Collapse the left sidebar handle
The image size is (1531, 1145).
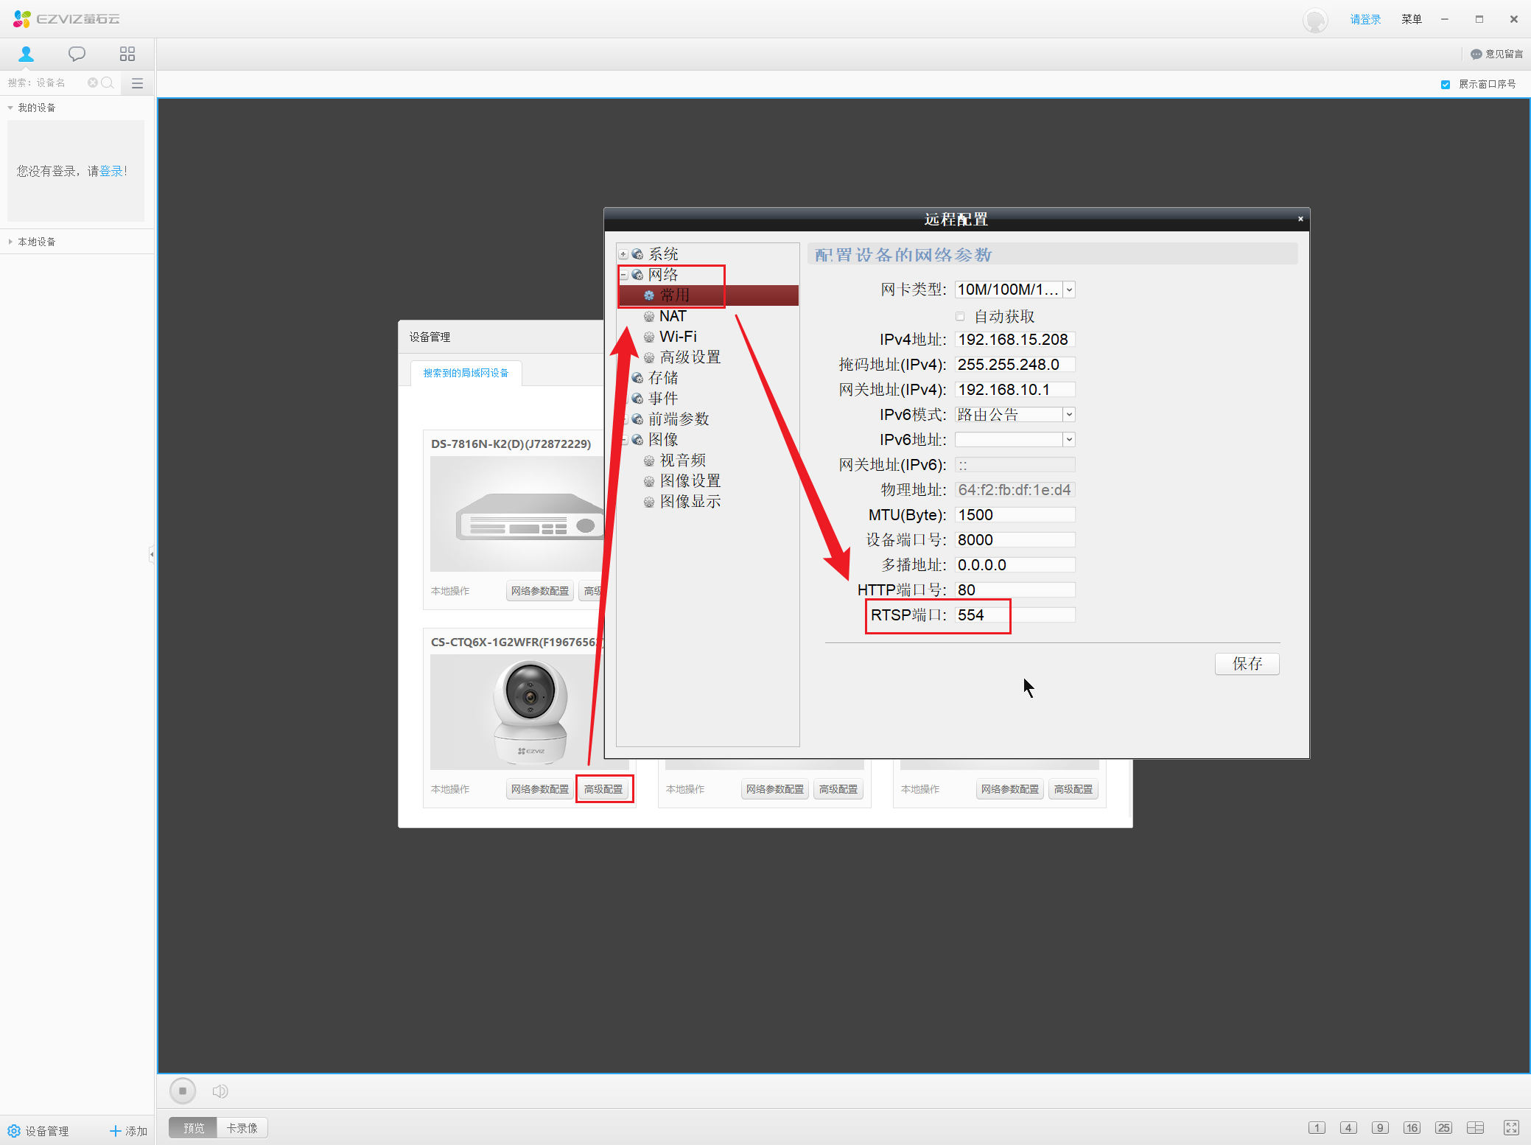(x=152, y=554)
